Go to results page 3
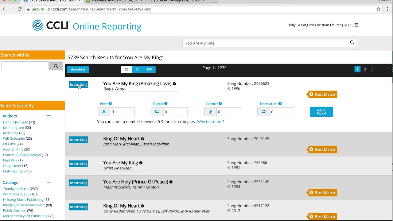 (372, 69)
